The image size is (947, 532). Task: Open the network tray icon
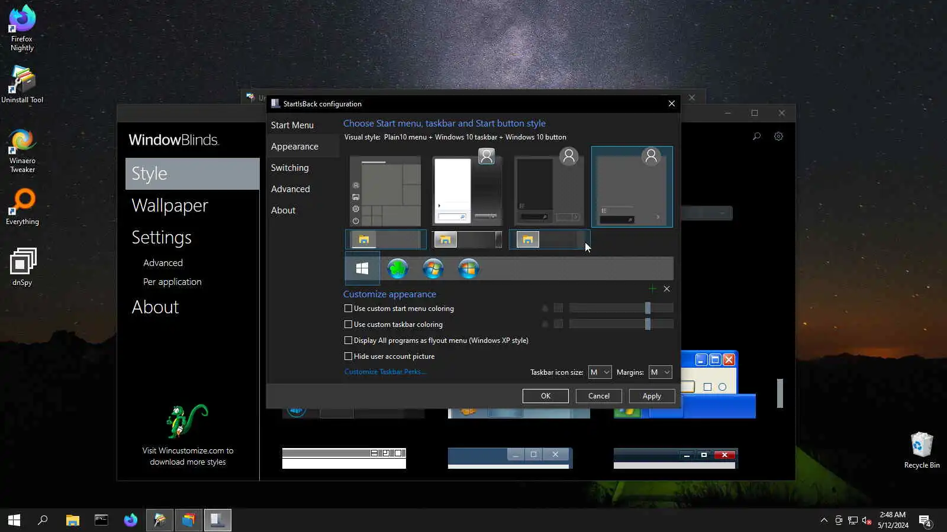[853, 520]
